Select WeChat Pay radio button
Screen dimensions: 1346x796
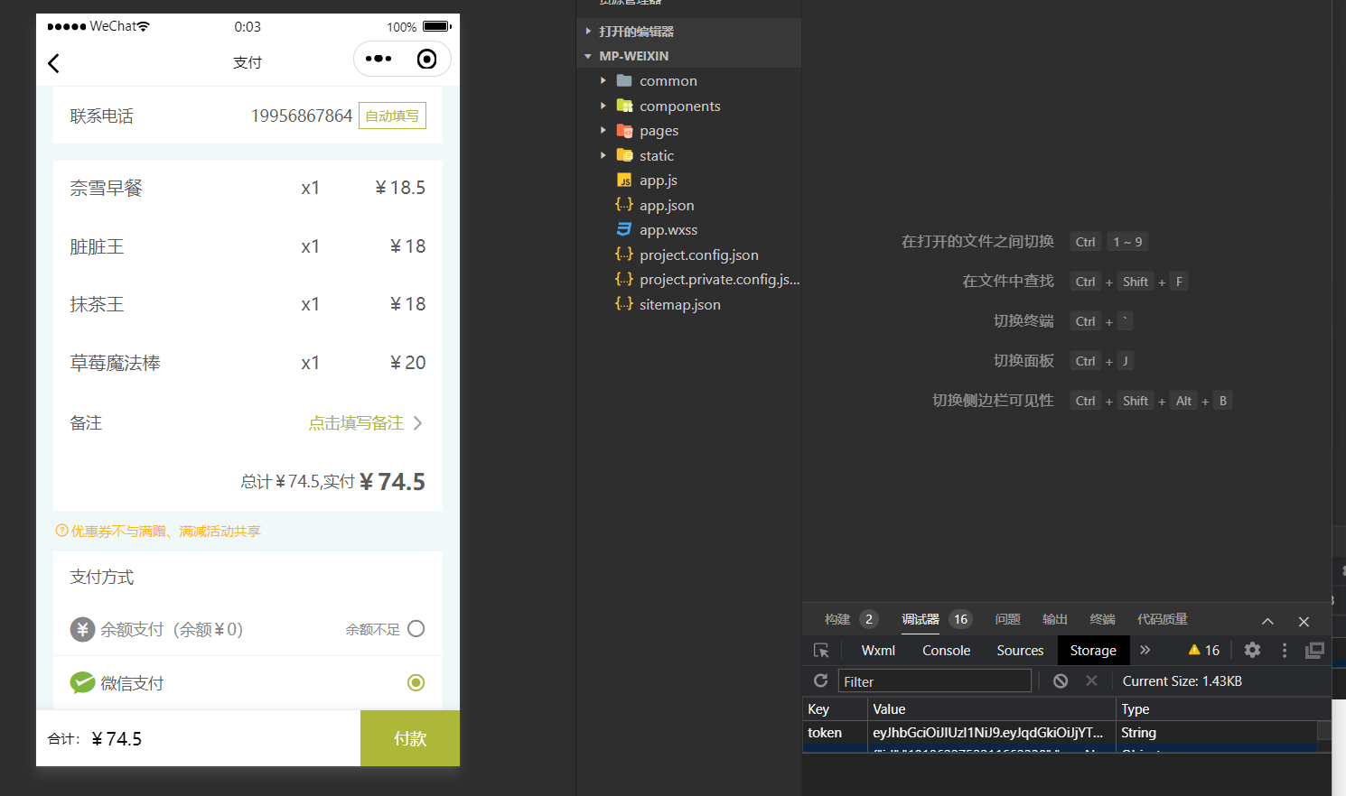point(416,683)
